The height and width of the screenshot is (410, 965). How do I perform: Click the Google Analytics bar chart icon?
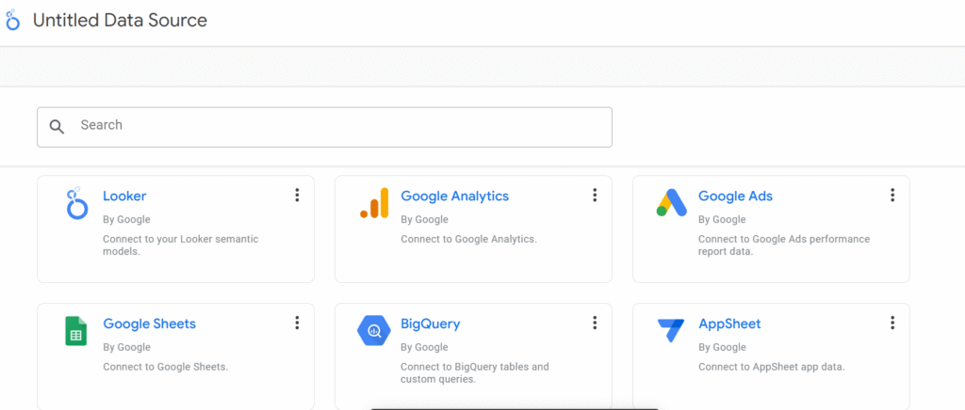click(374, 202)
